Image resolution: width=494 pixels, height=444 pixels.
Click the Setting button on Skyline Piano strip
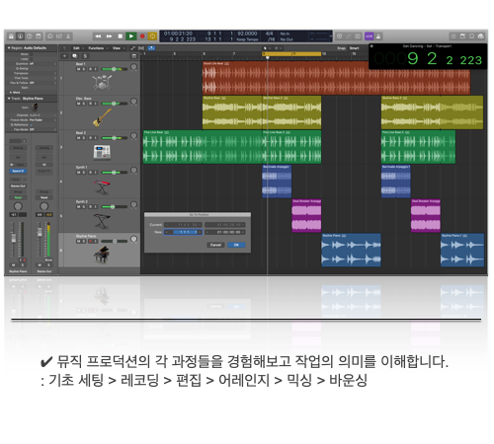tap(18, 148)
